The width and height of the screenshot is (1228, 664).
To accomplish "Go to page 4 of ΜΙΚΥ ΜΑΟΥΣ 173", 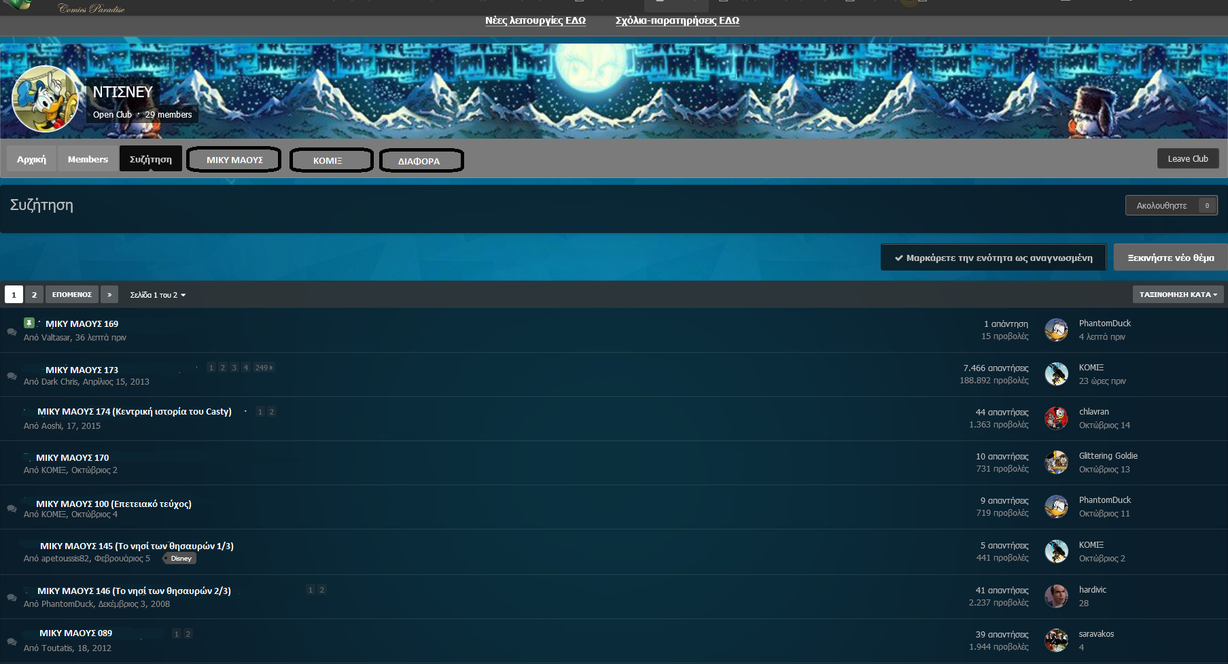I will tap(246, 368).
